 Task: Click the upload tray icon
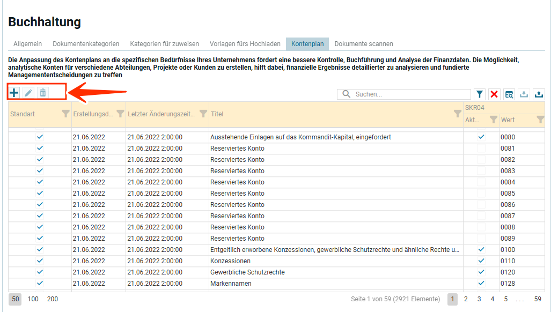click(538, 94)
